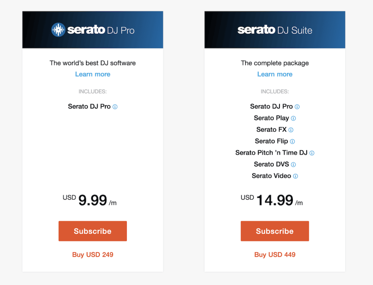The width and height of the screenshot is (373, 285).
Task: Click the info icon next to Serato DJ Pro
Action: 115,107
